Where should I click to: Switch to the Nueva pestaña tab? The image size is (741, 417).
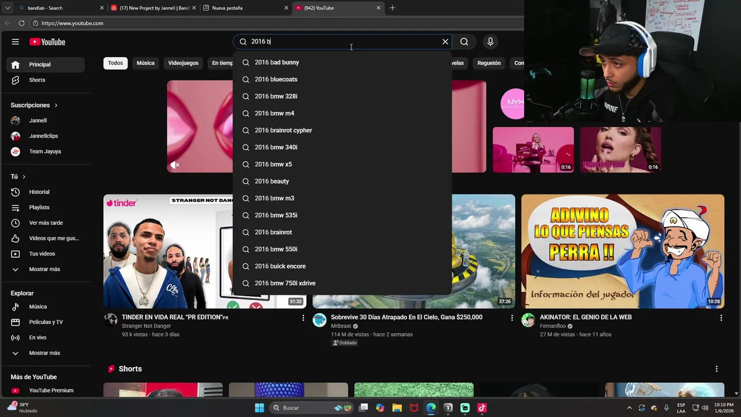click(x=245, y=8)
